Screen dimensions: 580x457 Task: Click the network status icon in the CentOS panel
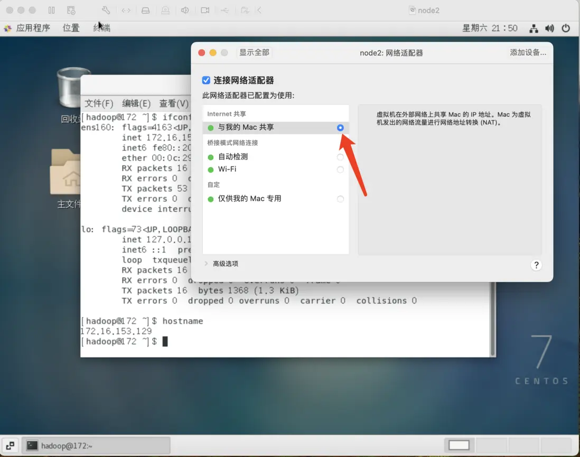[x=534, y=28]
